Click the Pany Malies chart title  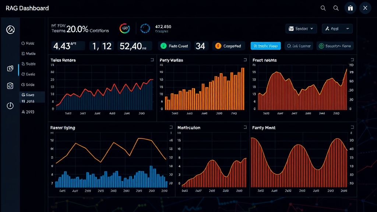[x=172, y=60]
